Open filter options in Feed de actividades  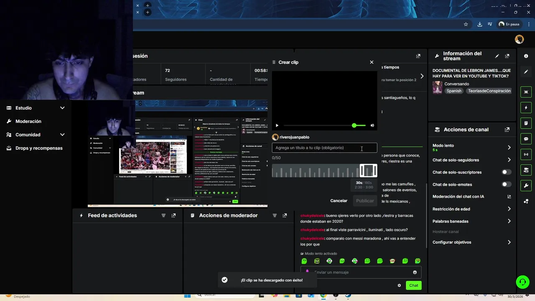pos(163,215)
